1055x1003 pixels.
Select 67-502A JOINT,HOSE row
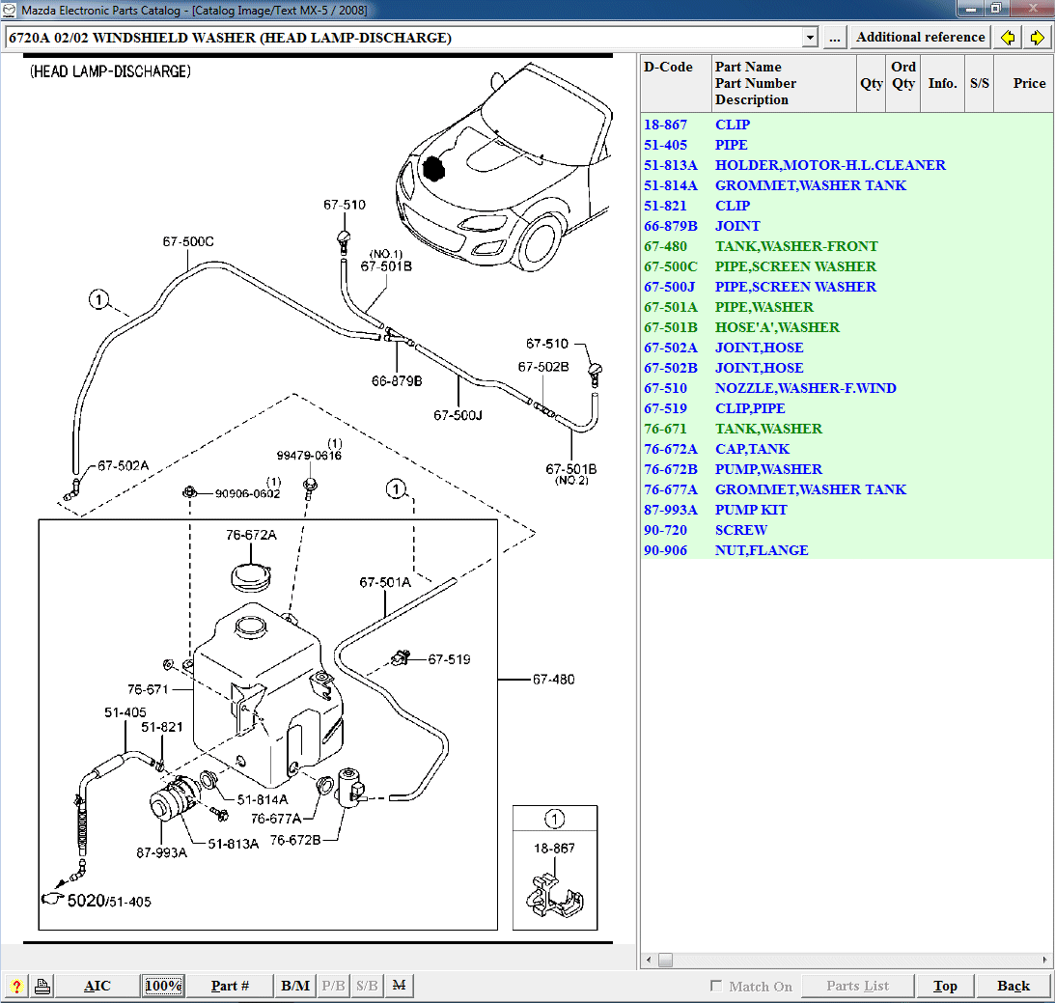pyautogui.click(x=847, y=348)
